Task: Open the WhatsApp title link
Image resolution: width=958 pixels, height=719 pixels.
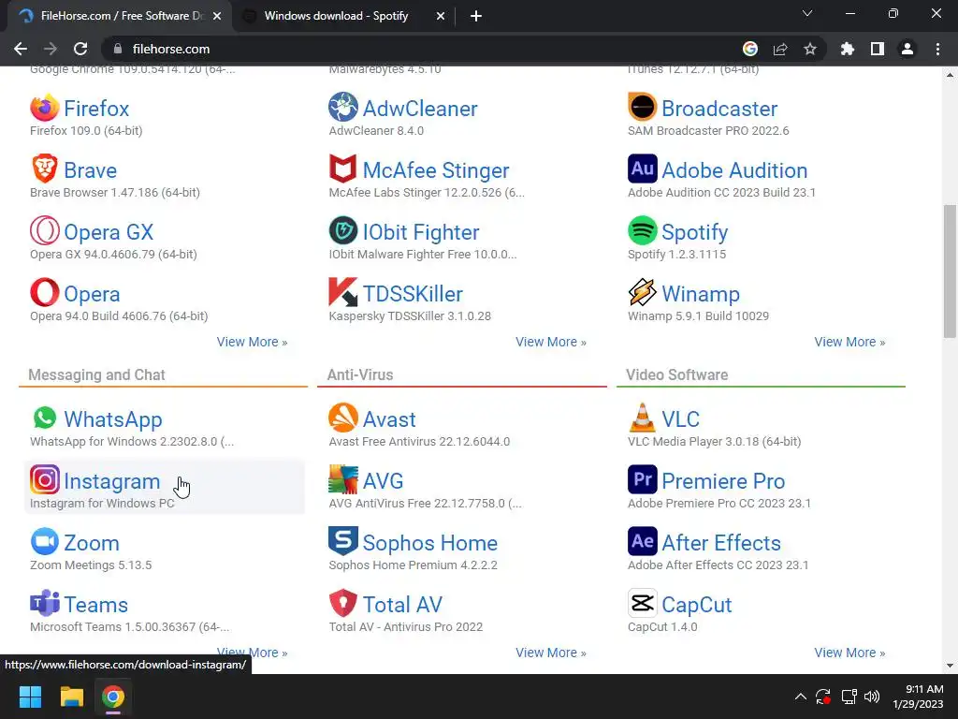Action: [113, 419]
